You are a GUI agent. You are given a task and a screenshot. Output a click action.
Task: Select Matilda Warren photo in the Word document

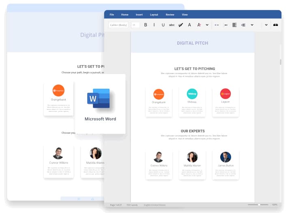[x=192, y=157]
